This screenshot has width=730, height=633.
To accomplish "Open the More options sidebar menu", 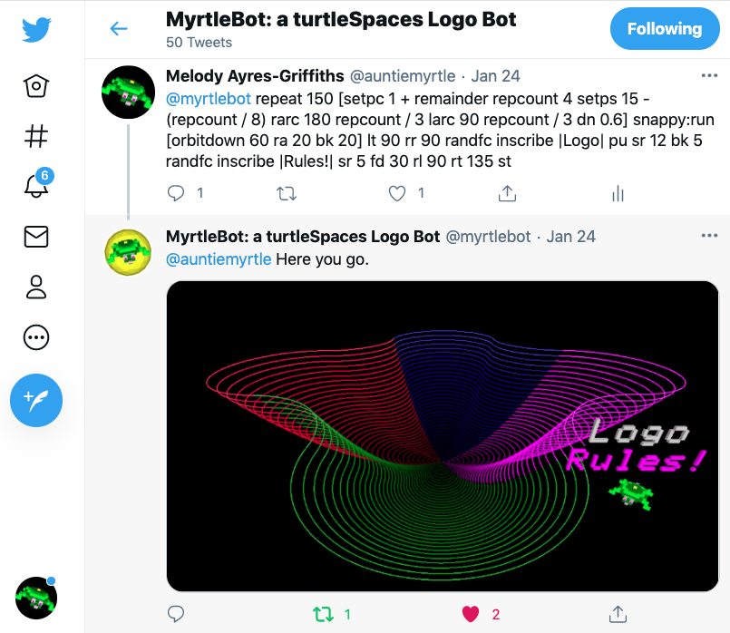I will [x=36, y=337].
